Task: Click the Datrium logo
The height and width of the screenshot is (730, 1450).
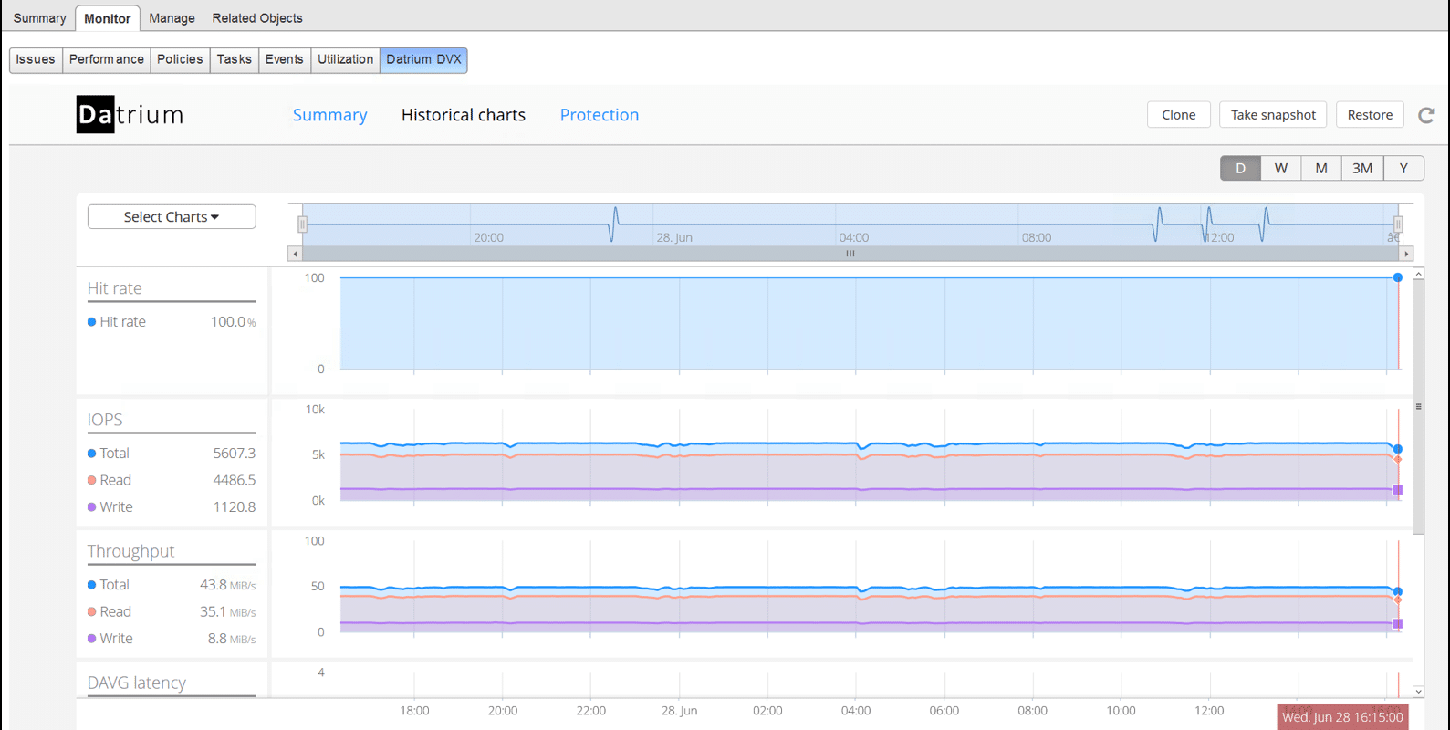Action: (130, 114)
